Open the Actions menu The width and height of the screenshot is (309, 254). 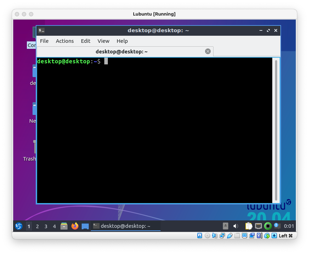click(65, 41)
